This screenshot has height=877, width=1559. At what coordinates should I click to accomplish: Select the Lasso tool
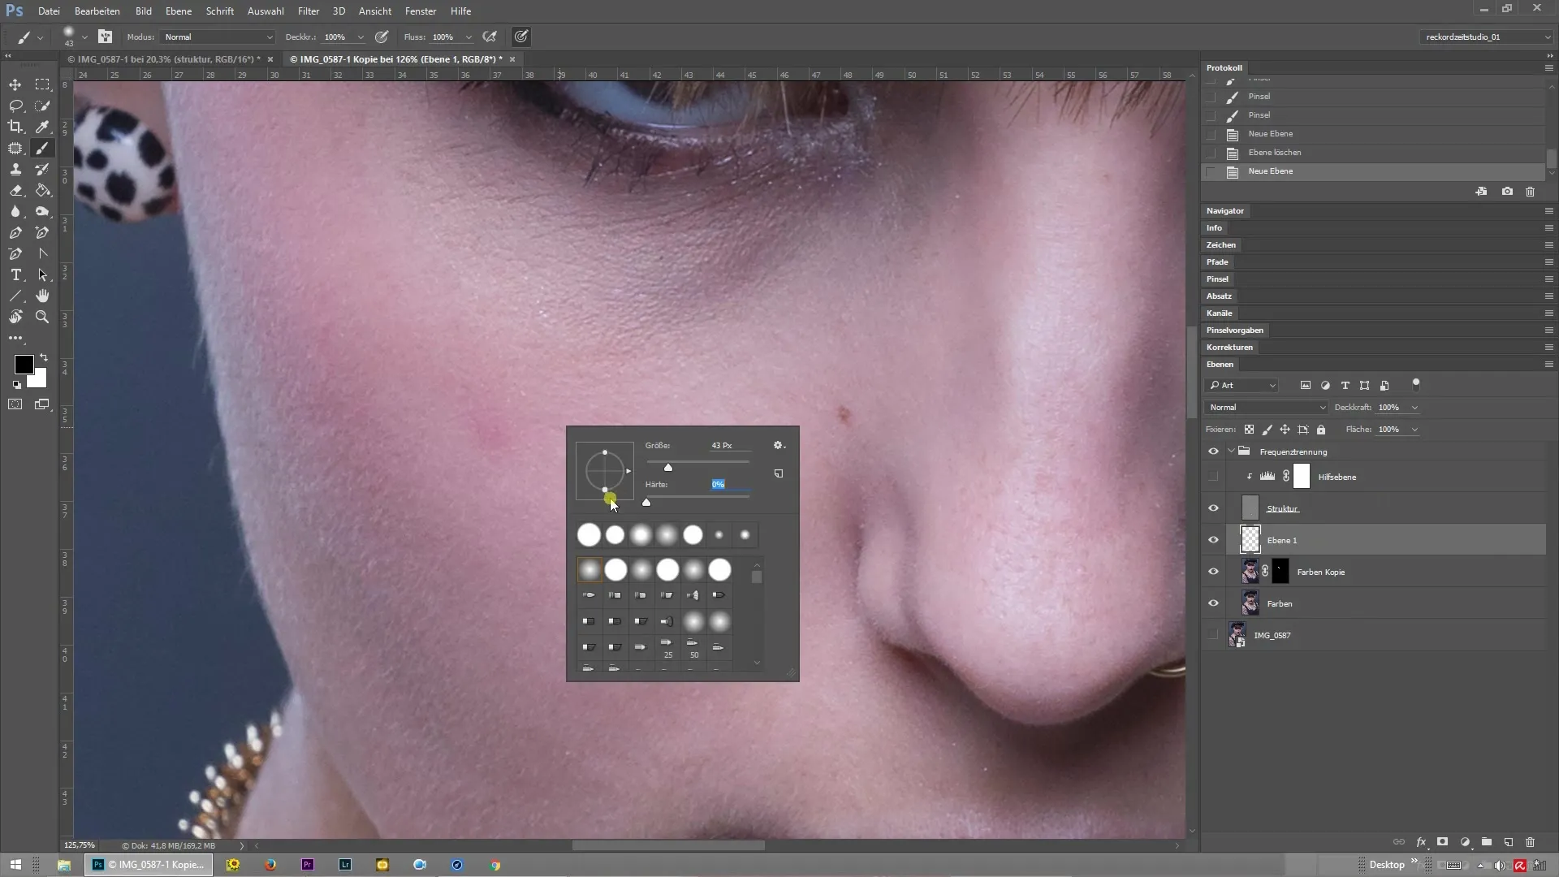(x=15, y=106)
